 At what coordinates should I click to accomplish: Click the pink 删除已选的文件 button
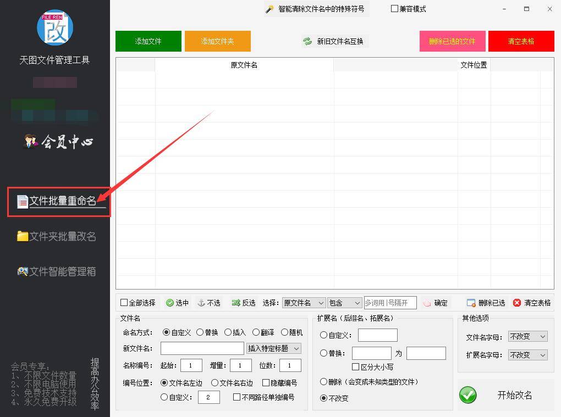452,41
